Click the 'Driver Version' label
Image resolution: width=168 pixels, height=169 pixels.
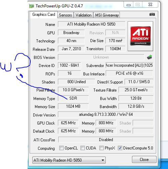click(44, 115)
